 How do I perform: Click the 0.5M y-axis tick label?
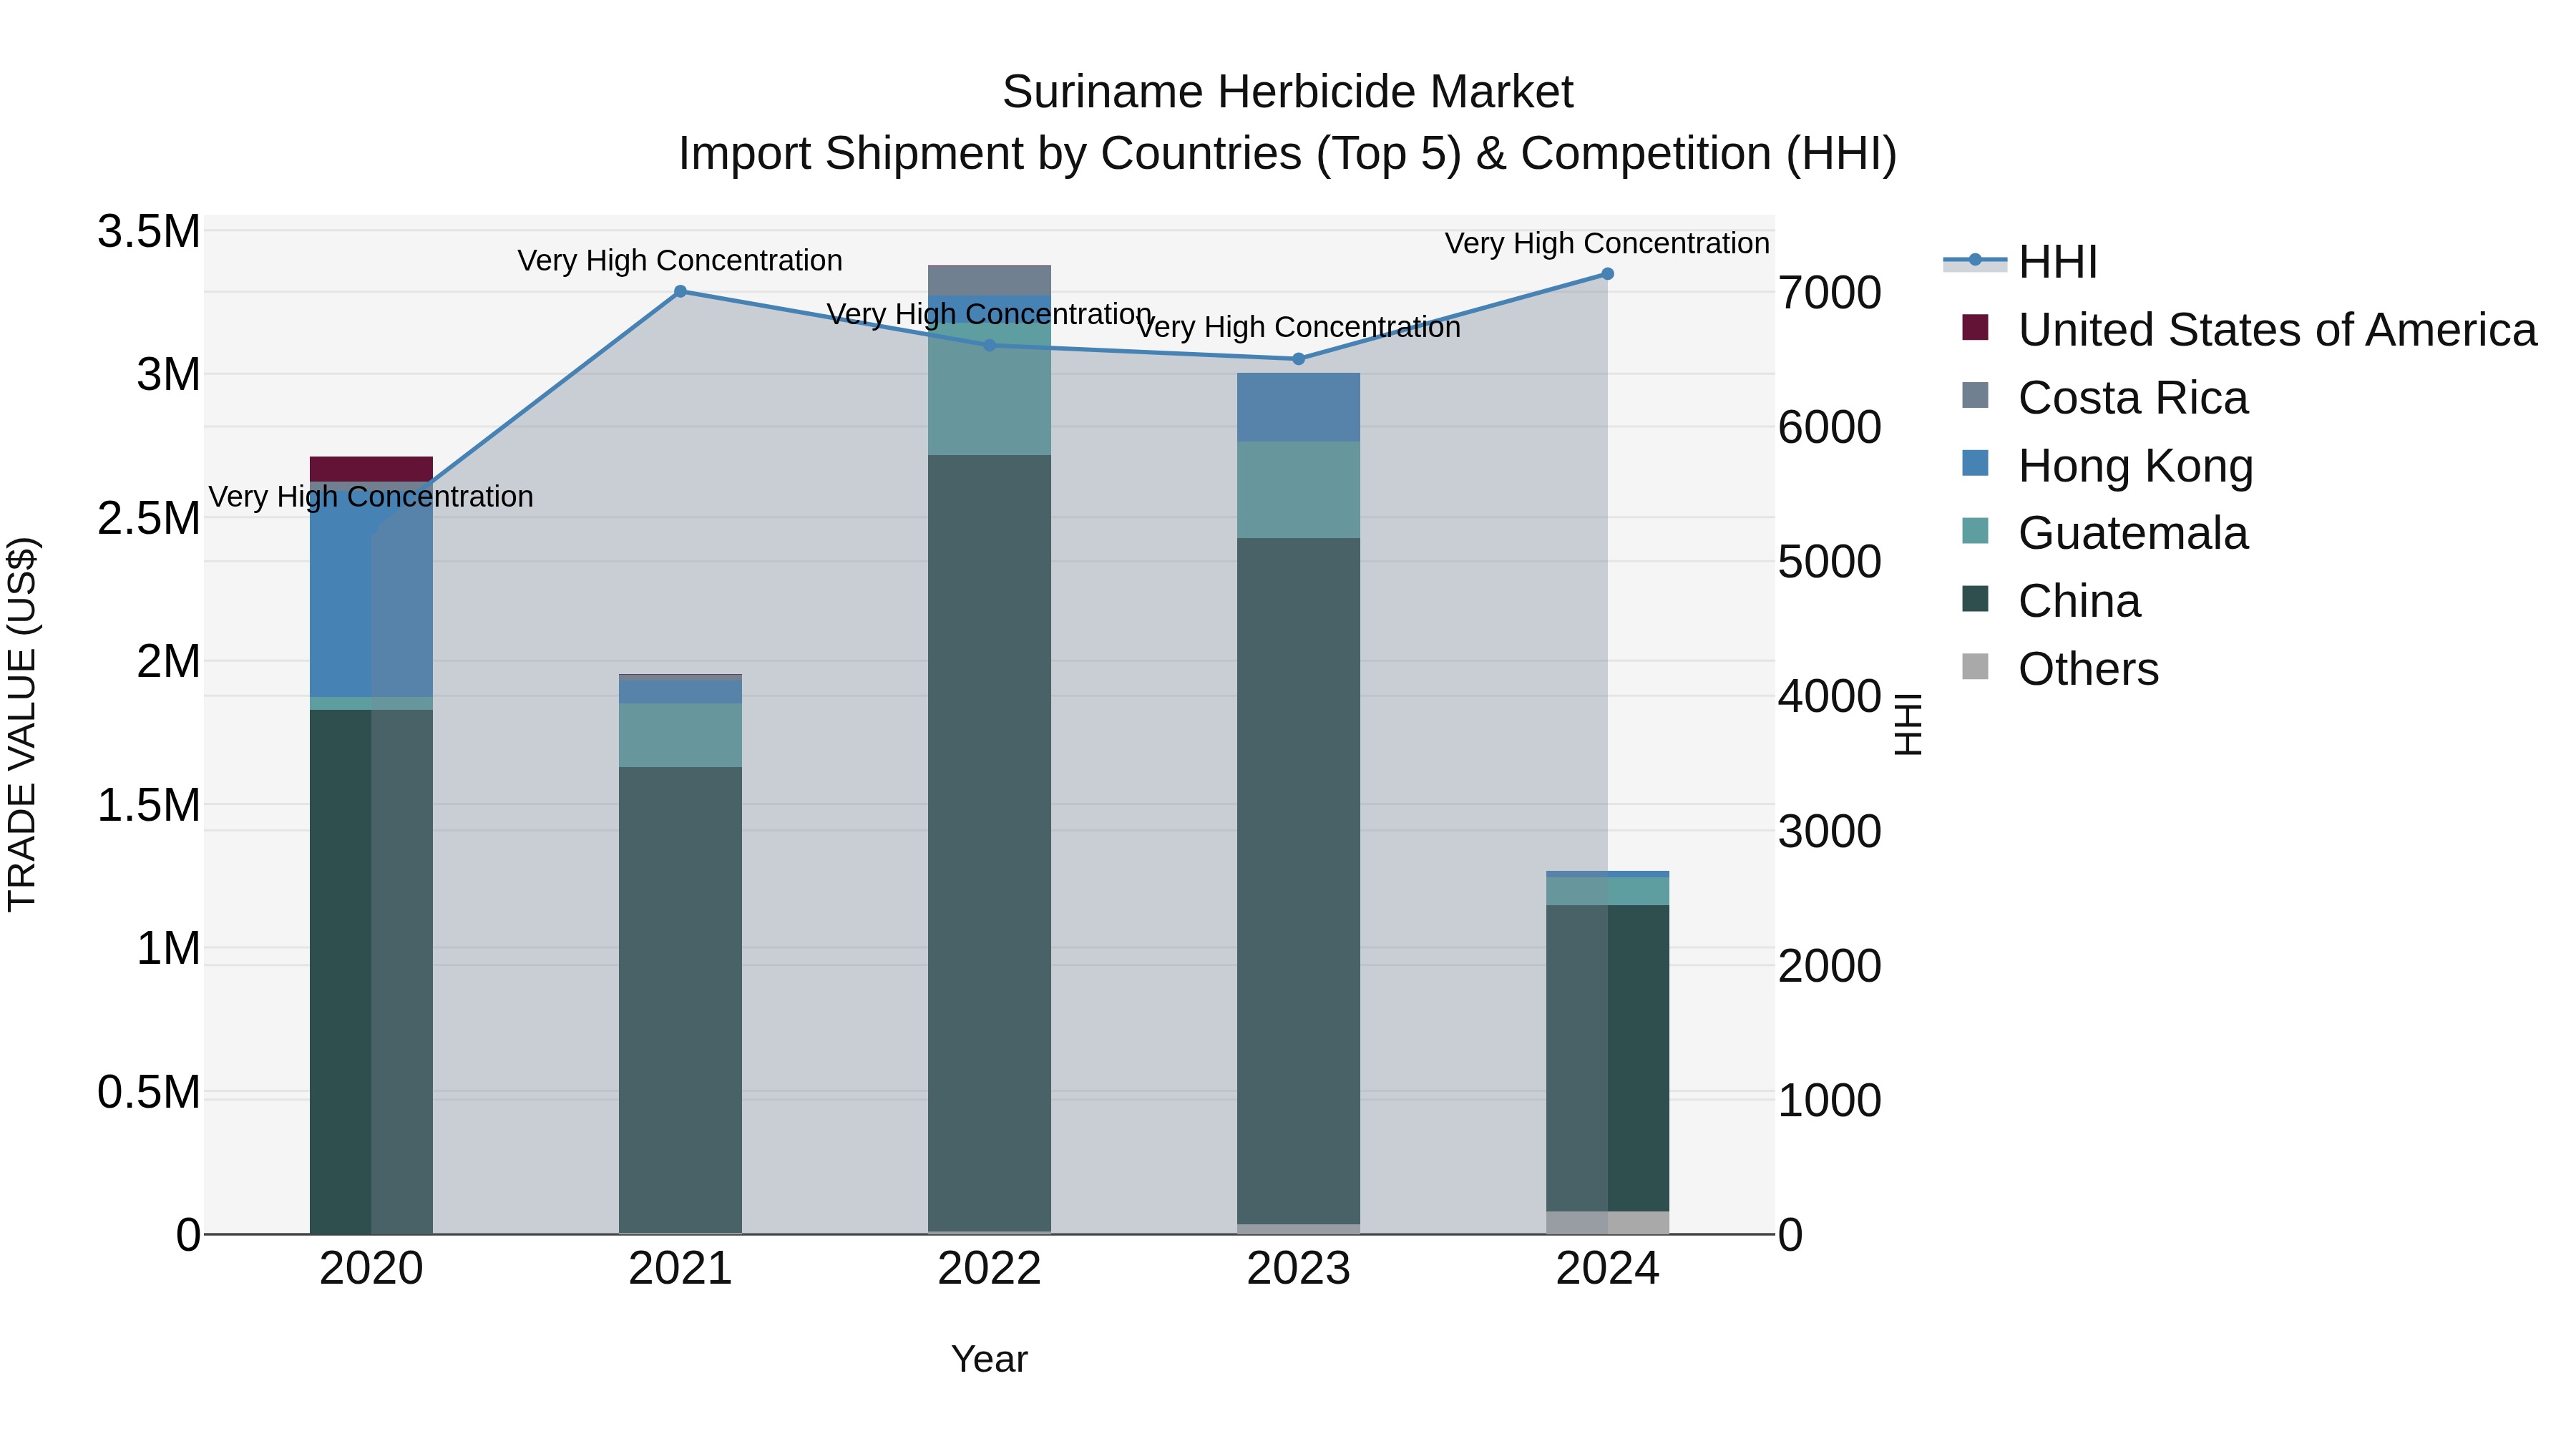coord(149,1092)
